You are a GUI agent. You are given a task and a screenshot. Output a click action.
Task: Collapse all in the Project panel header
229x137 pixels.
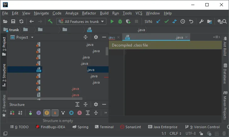pyautogui.click(x=86, y=37)
